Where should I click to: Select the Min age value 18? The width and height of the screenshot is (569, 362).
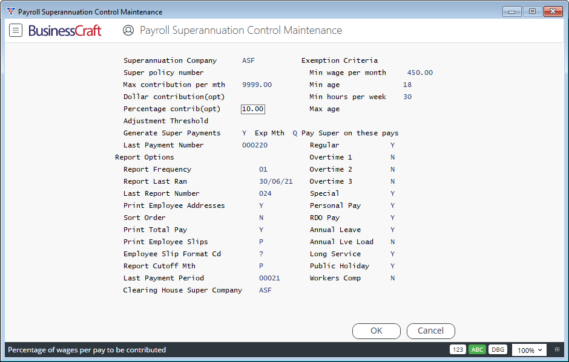[x=407, y=85]
